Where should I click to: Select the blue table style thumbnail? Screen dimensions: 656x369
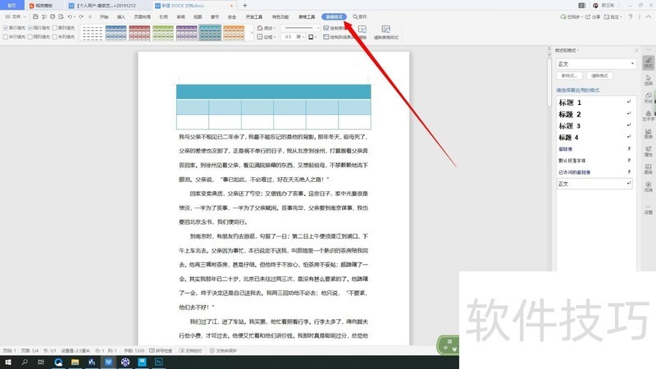coord(116,33)
